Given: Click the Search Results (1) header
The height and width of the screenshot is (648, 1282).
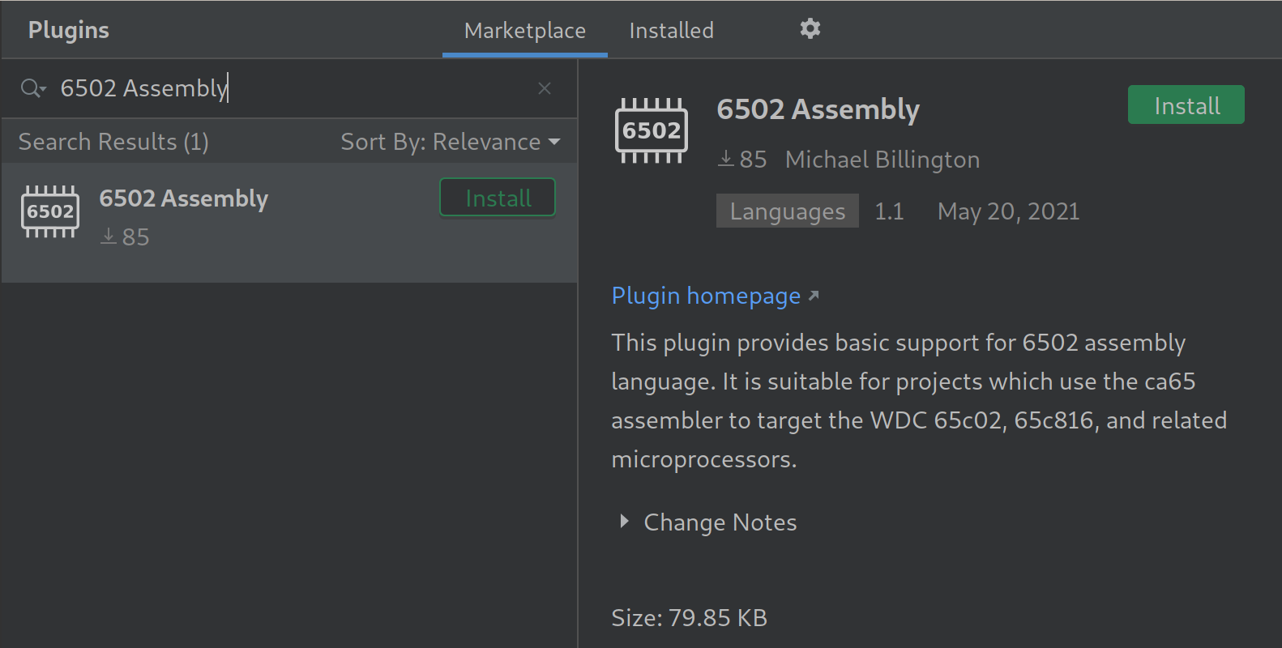Looking at the screenshot, I should pyautogui.click(x=113, y=142).
